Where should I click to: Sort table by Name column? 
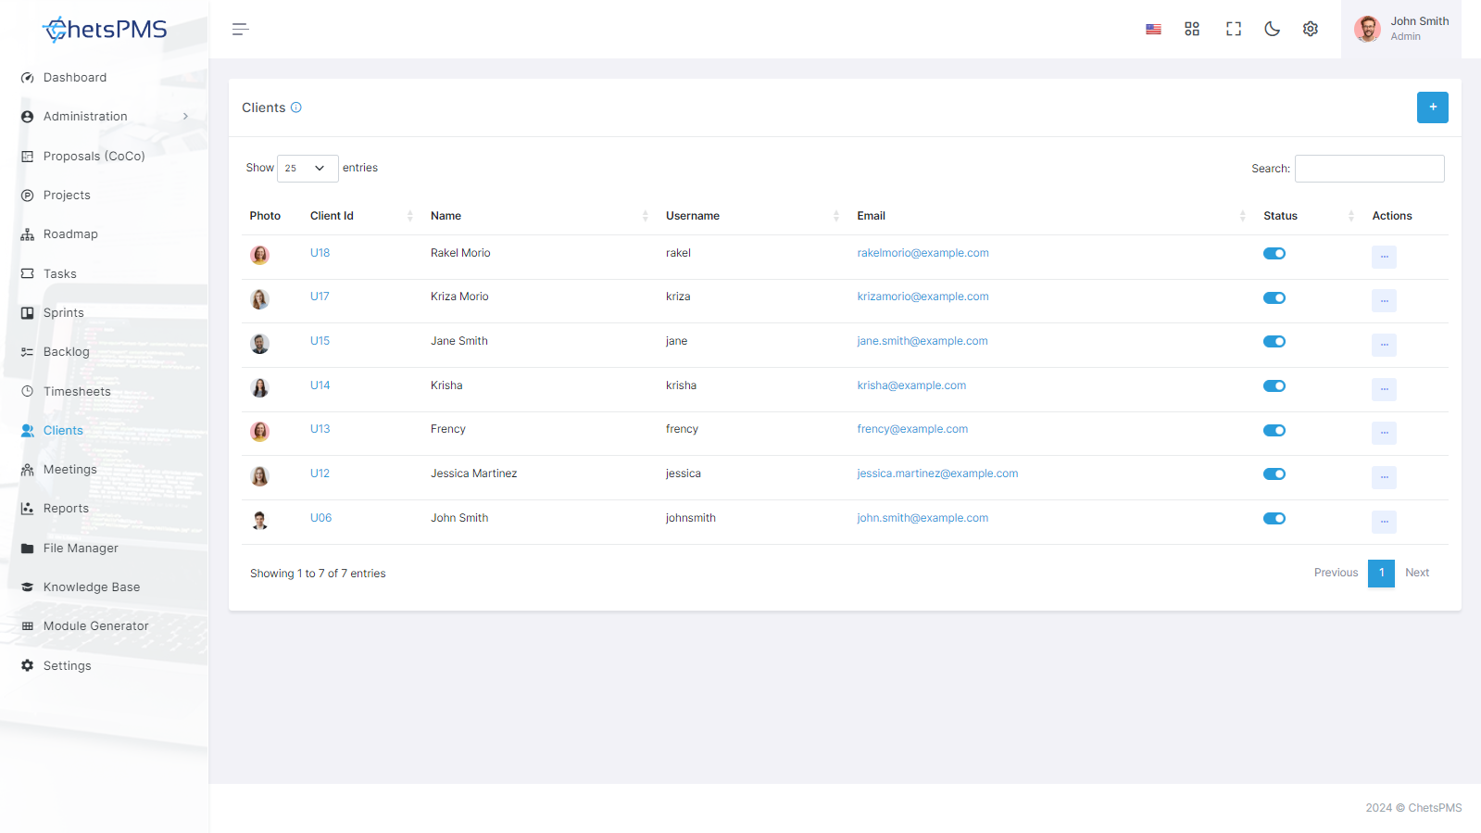(539, 216)
